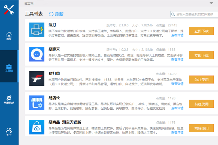The width and height of the screenshot is (218, 145).
Task: Click the 易商品 shopping bag icon
Action: tap(37, 127)
